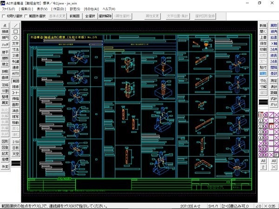Select the 中心線 center line tool

[x=15, y=61]
